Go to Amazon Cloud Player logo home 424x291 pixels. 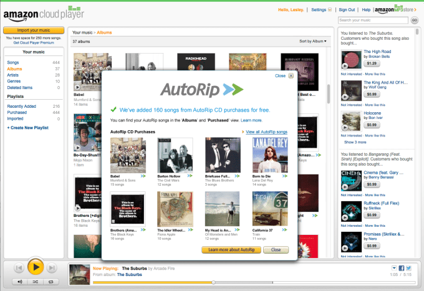43,14
